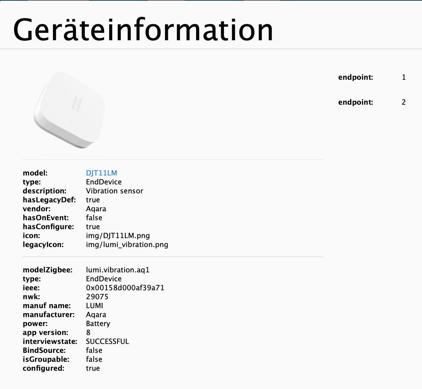Click the configured value 'true'
Image resolution: width=422 pixels, height=389 pixels.
tap(93, 368)
